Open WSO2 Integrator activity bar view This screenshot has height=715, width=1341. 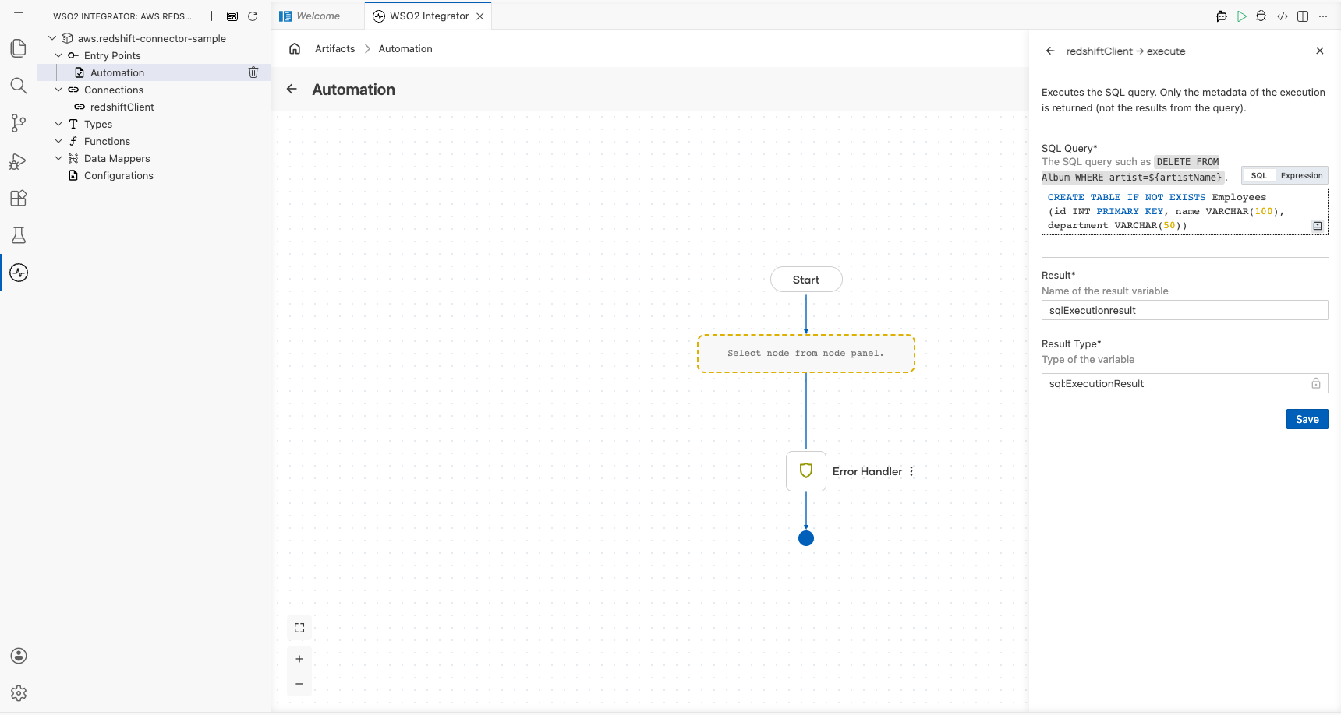[19, 273]
